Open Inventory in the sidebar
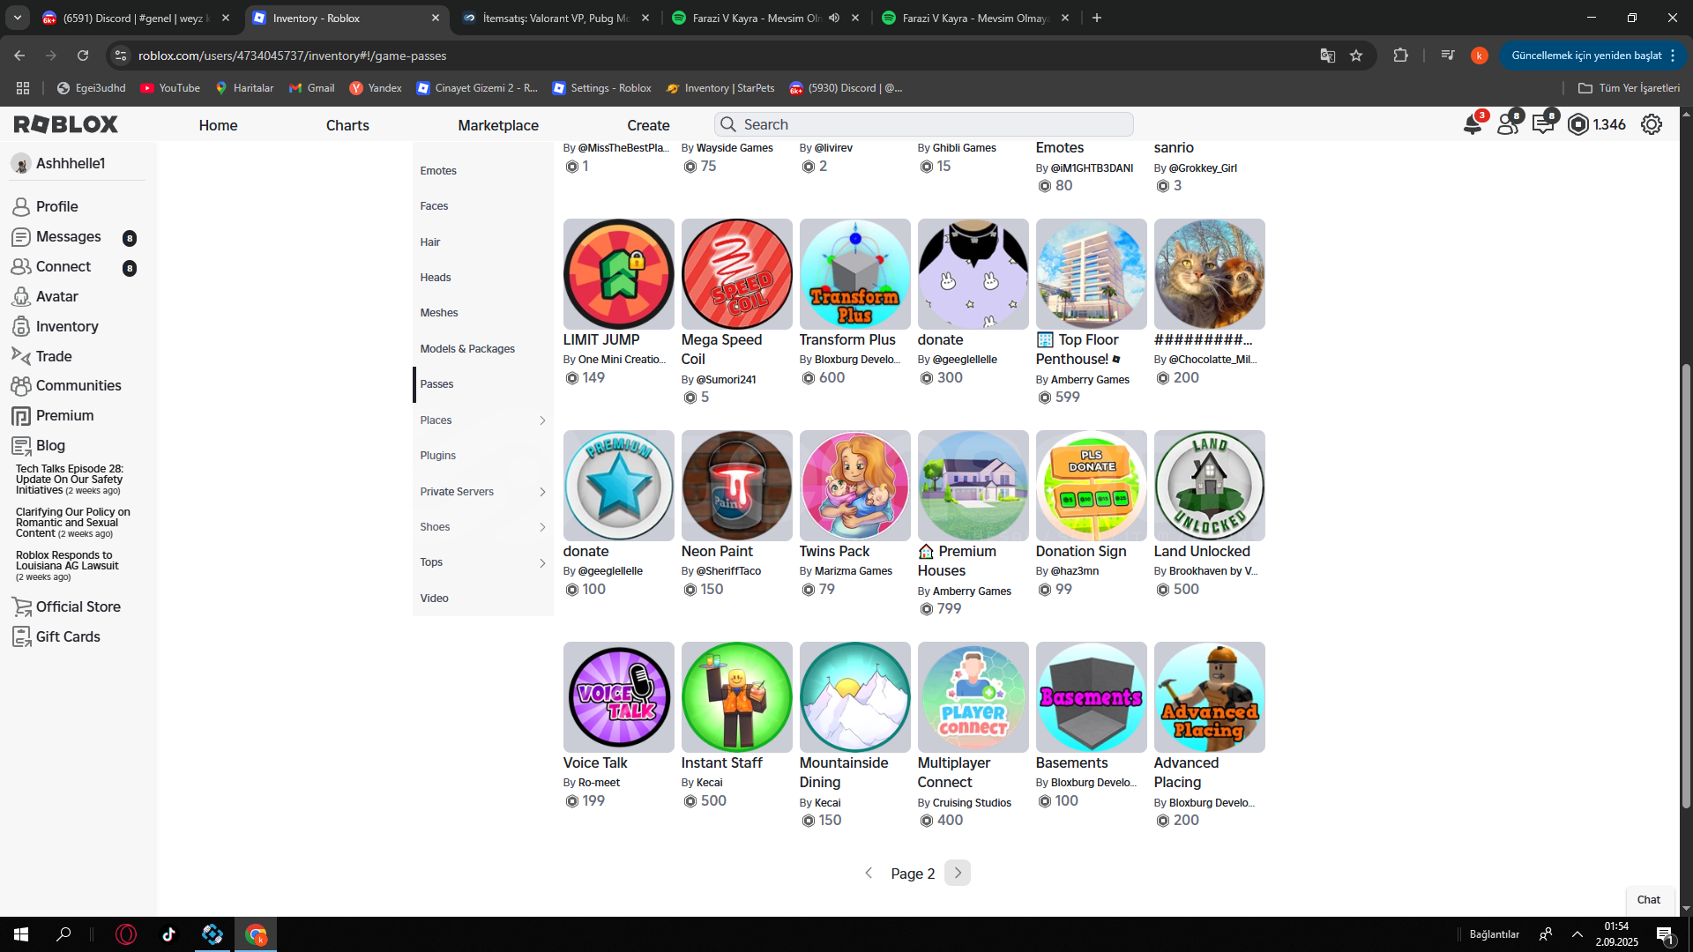The image size is (1693, 952). click(x=67, y=326)
